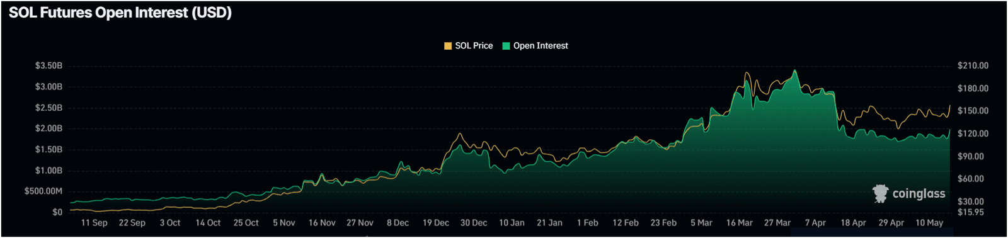Click the chart title SOL Futures Open Interest
The height and width of the screenshot is (238, 1008).
(120, 13)
